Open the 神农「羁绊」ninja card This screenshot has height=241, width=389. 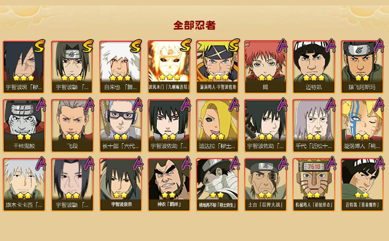click(x=169, y=185)
